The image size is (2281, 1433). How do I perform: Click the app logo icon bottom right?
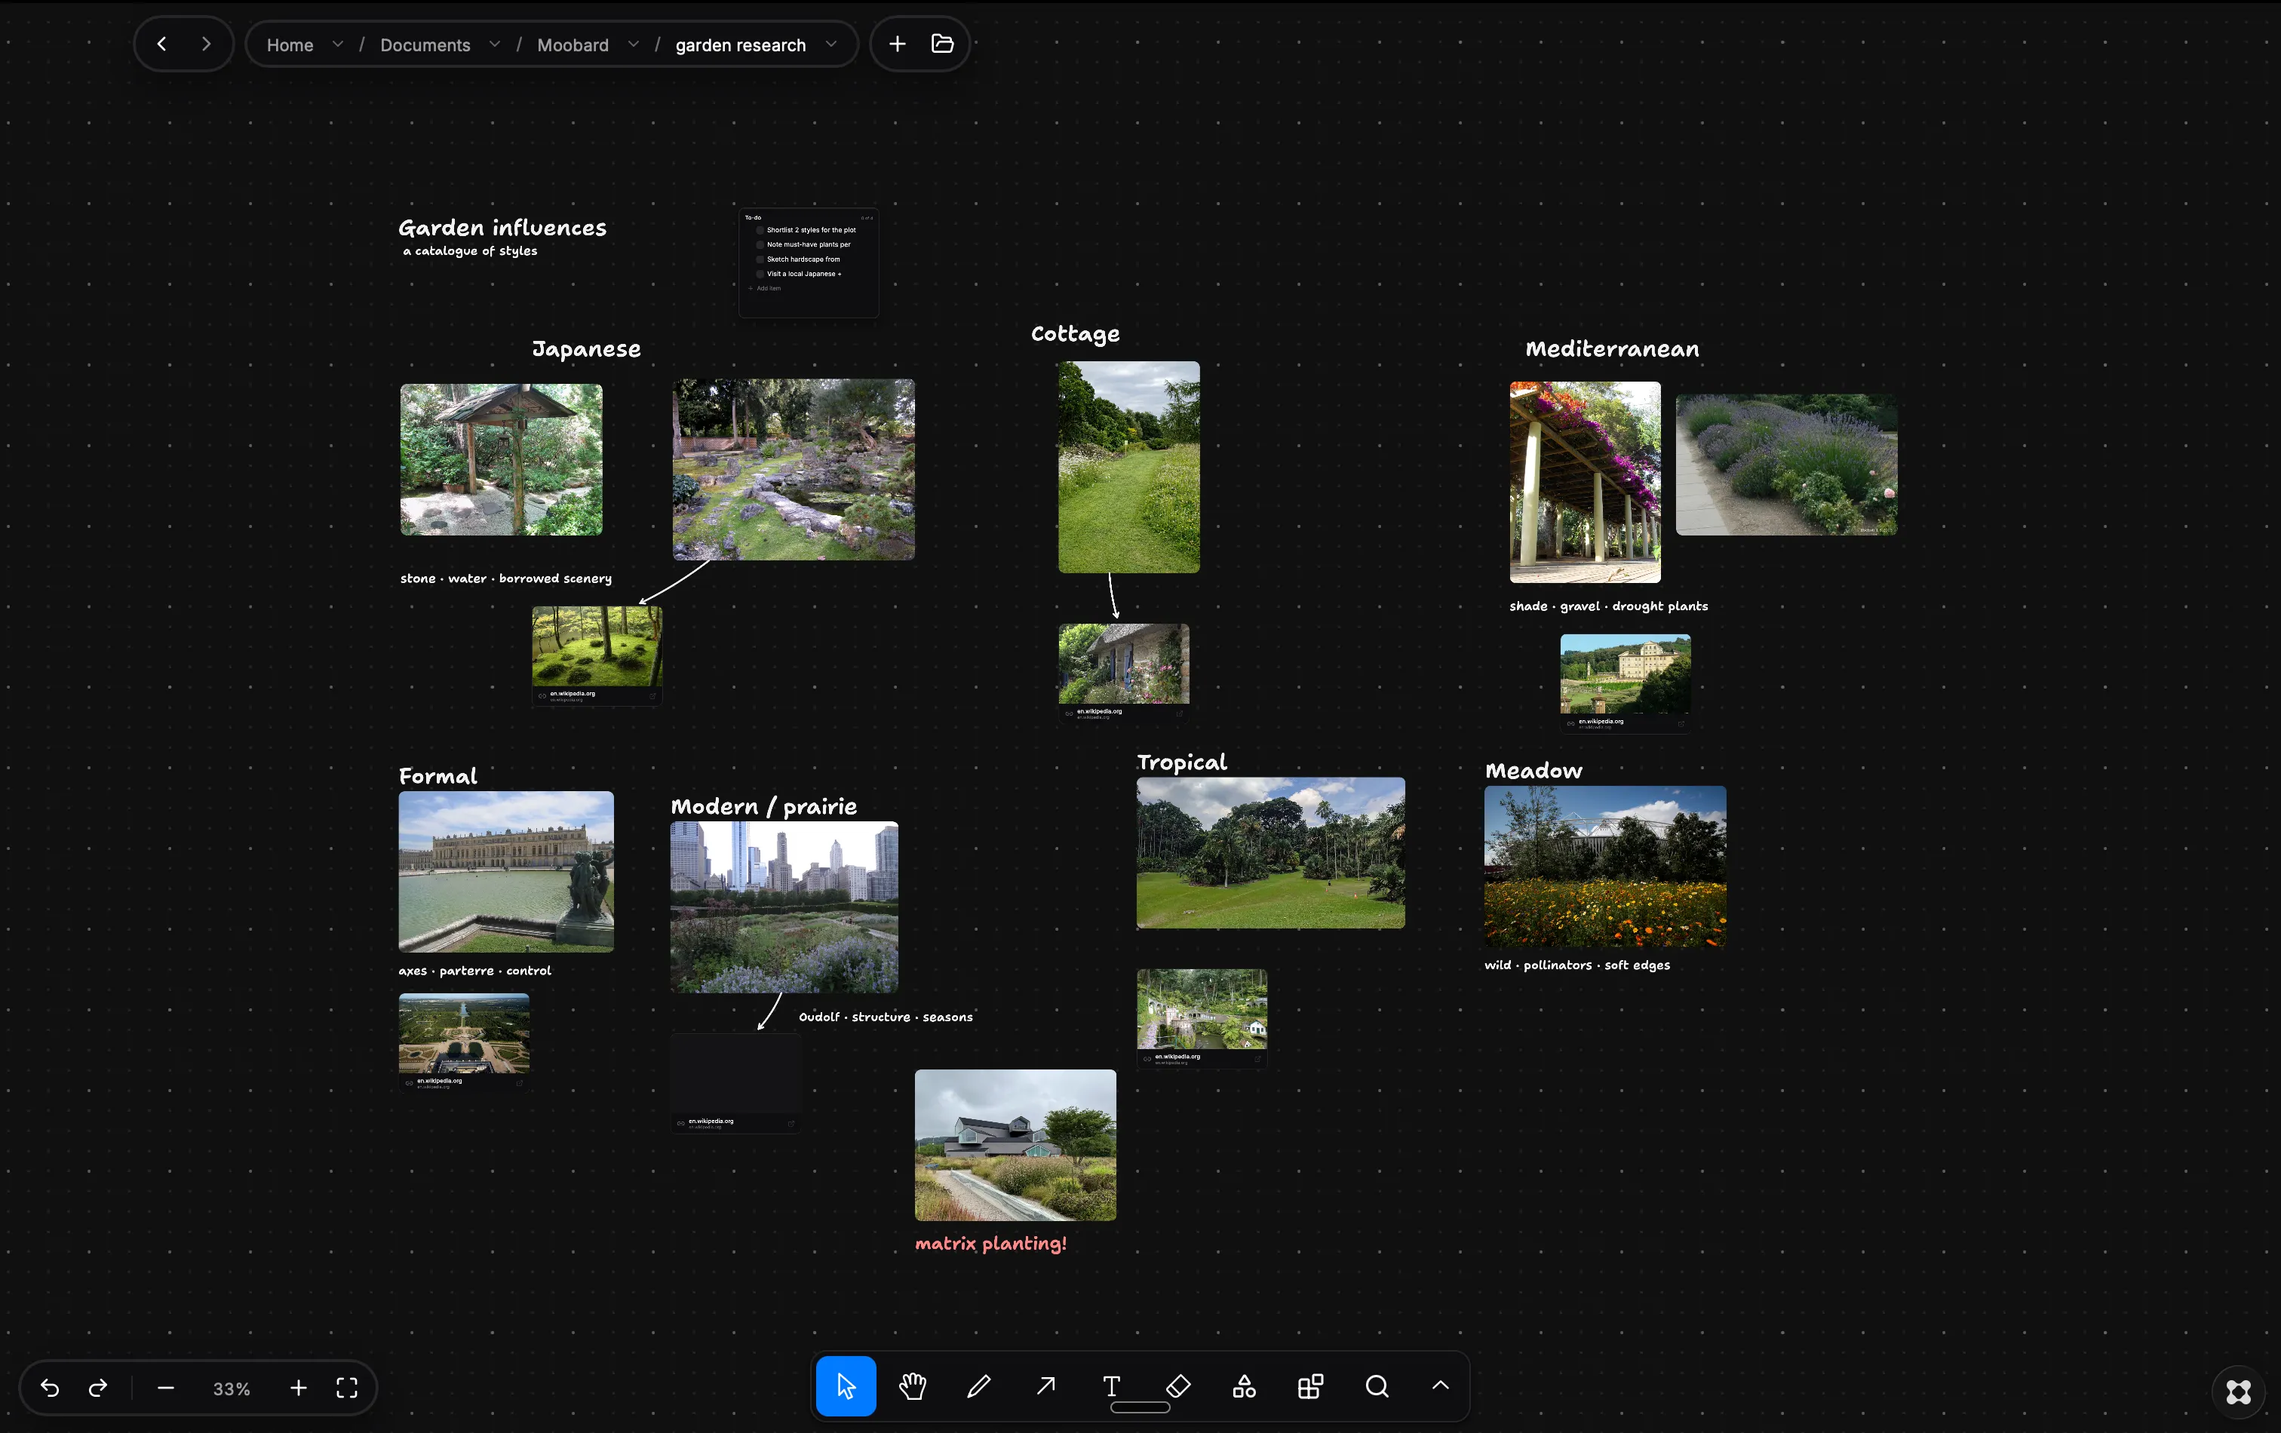[x=2238, y=1392]
